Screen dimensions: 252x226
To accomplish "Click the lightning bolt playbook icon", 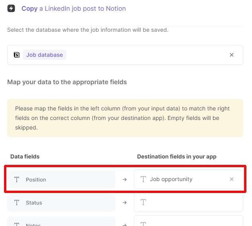I will (11, 8).
